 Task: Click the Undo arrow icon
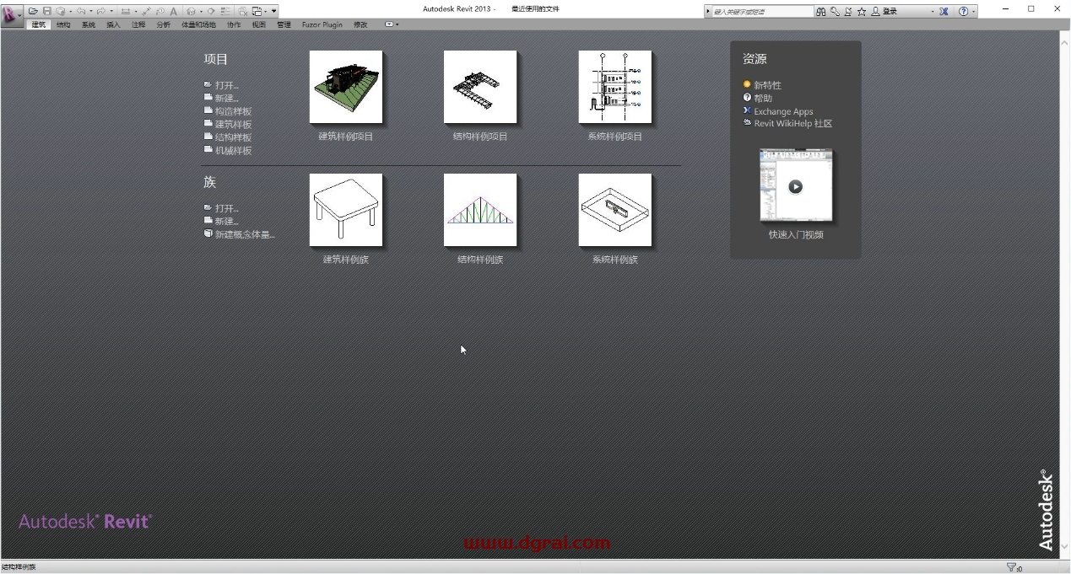click(x=81, y=11)
